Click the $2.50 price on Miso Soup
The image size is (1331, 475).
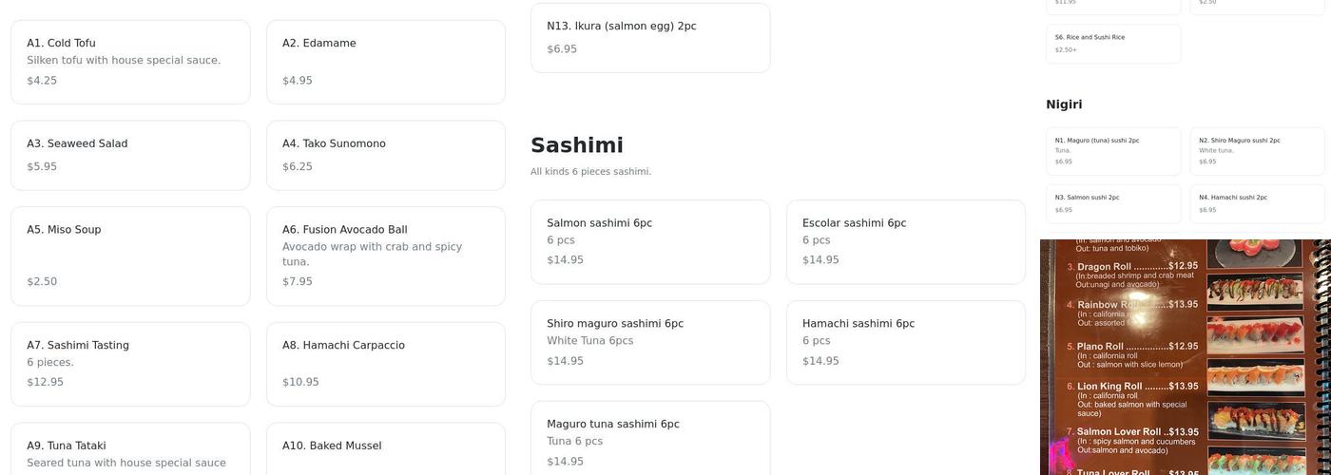(42, 282)
